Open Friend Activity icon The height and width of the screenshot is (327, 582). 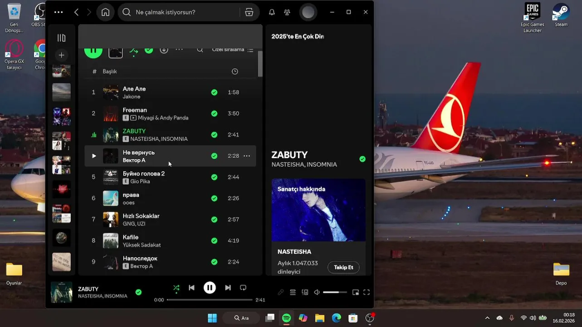(287, 12)
